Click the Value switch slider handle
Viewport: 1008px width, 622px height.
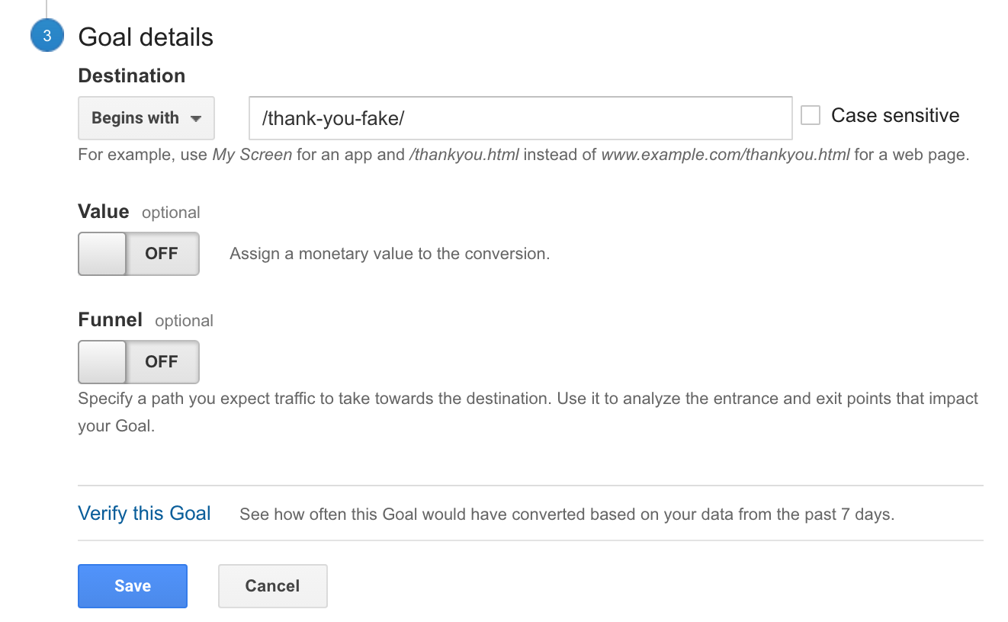point(101,254)
